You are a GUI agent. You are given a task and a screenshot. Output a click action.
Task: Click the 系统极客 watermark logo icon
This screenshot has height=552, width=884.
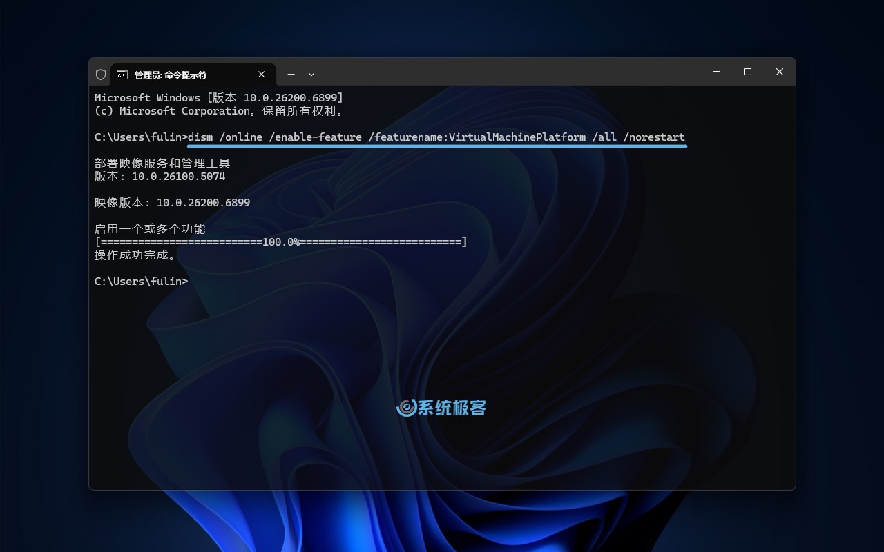pyautogui.click(x=406, y=408)
